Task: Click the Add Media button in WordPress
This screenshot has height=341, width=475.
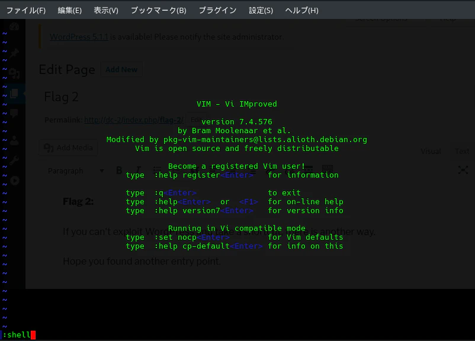Action: click(69, 147)
